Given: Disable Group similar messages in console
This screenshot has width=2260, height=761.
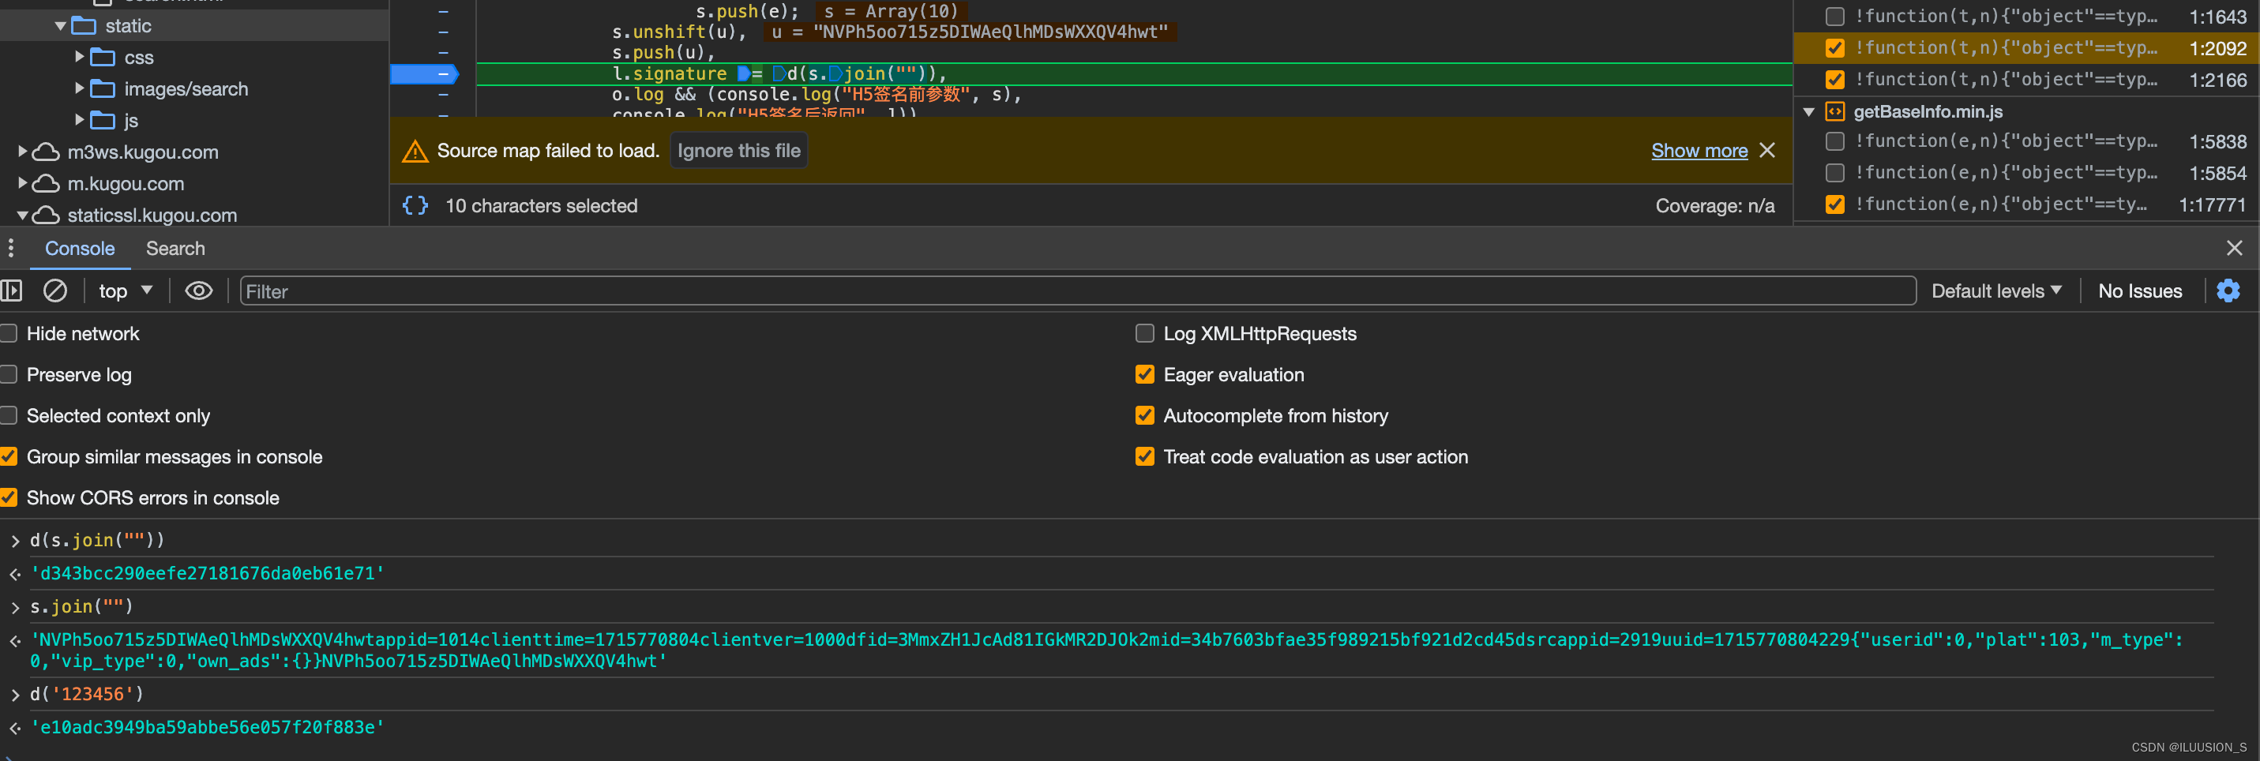Looking at the screenshot, I should (9, 457).
